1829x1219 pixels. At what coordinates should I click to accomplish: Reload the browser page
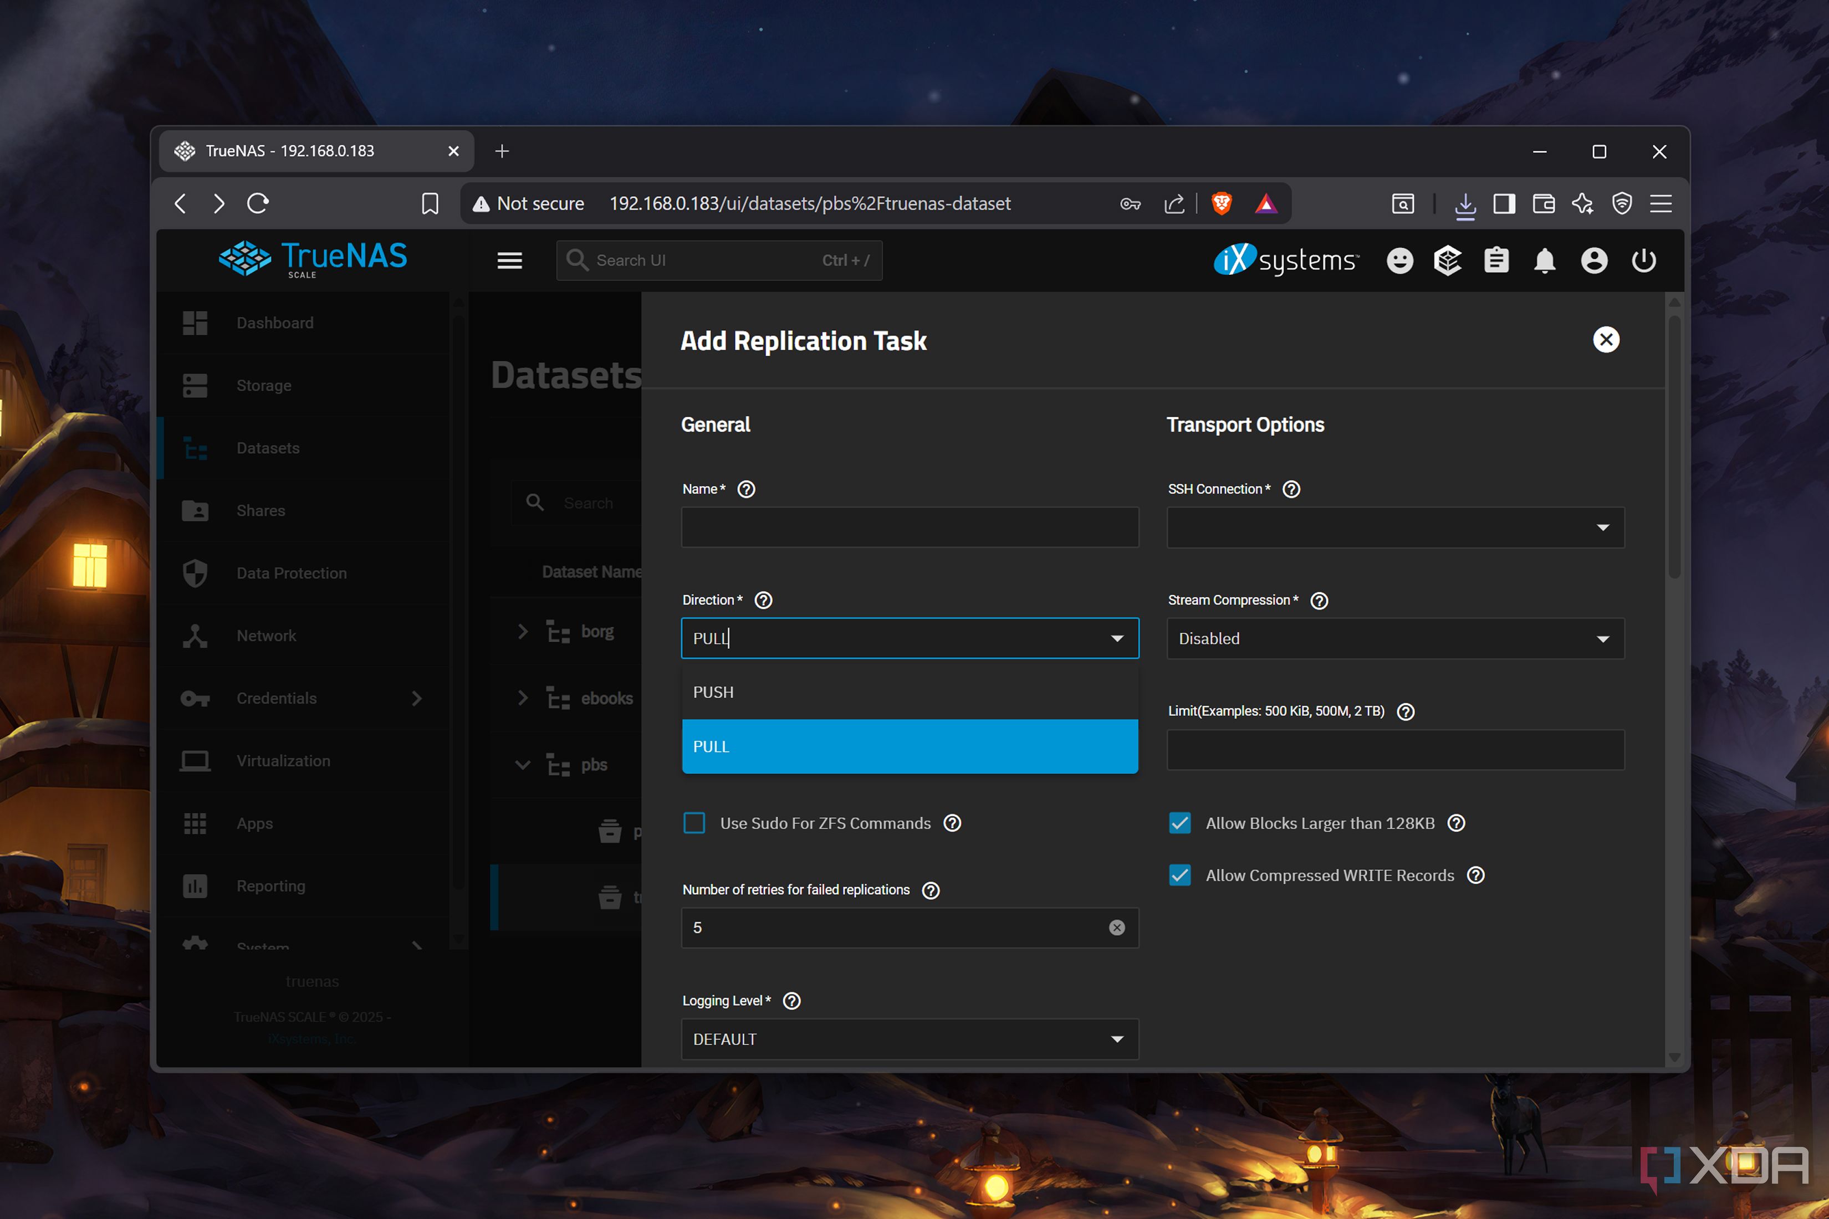257,204
